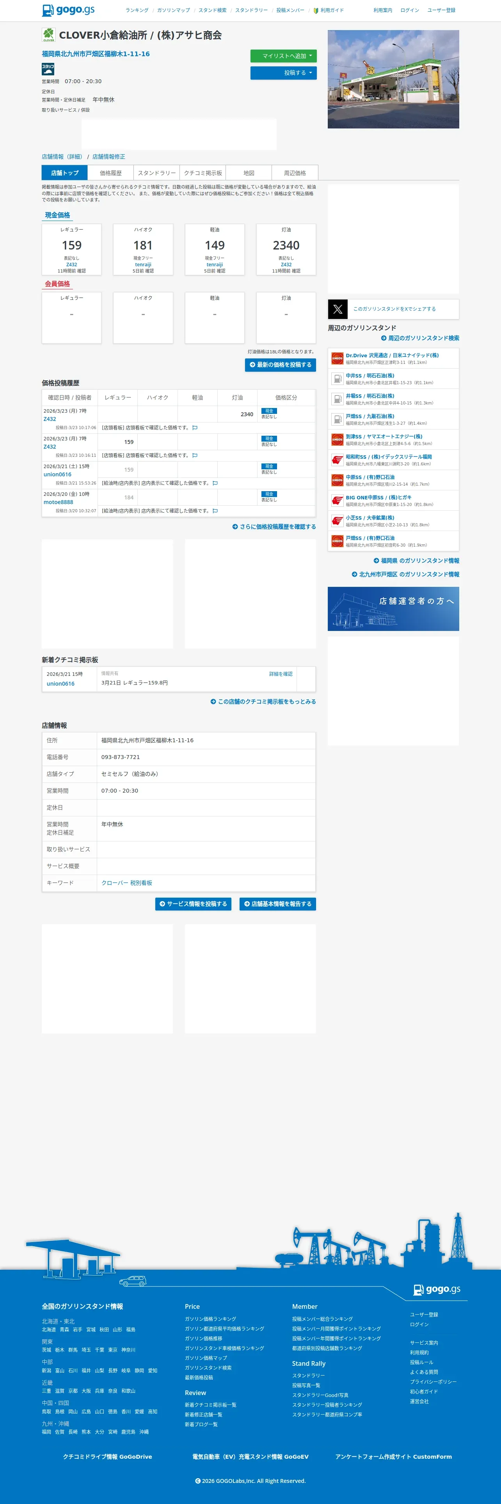The image size is (501, 1504).
Task: Click the flag icon on the 3/23 10:16:11 post
Action: pyautogui.click(x=195, y=455)
